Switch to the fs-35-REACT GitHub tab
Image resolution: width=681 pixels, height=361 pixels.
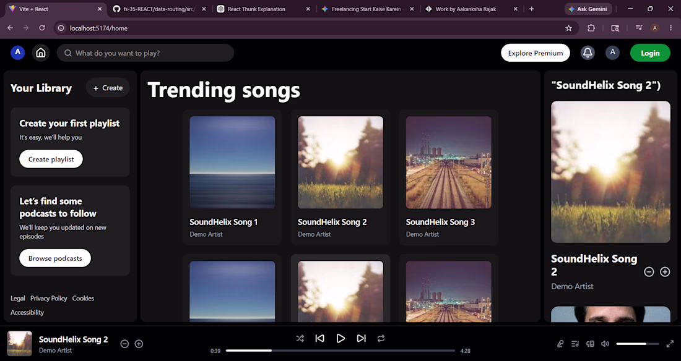tap(159, 9)
